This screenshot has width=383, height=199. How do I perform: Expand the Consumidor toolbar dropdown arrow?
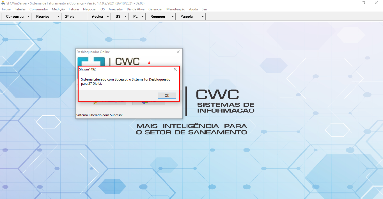(x=29, y=17)
